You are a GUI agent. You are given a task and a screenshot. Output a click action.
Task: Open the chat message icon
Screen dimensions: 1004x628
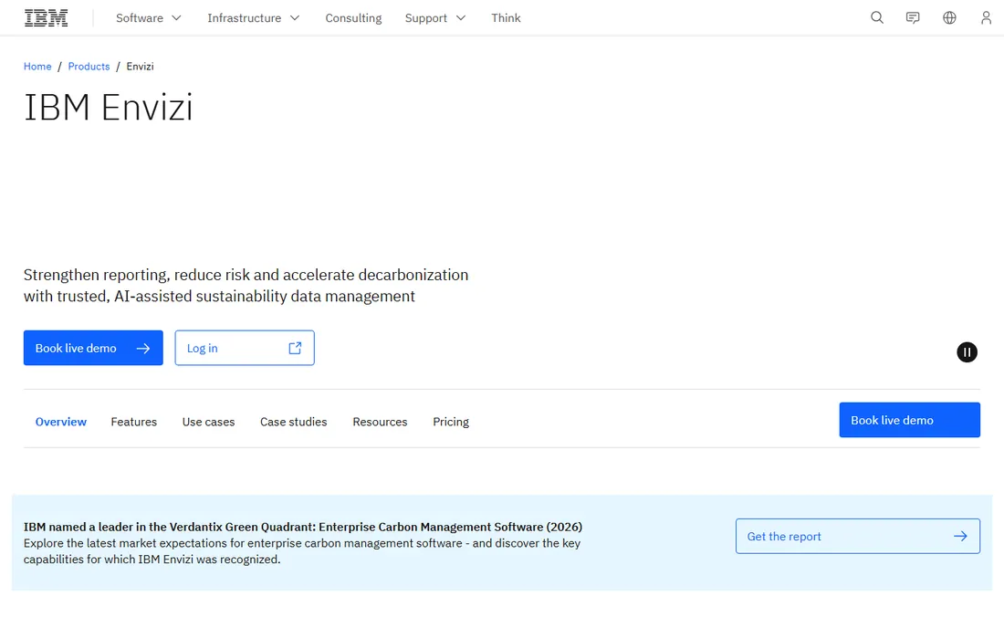click(913, 18)
